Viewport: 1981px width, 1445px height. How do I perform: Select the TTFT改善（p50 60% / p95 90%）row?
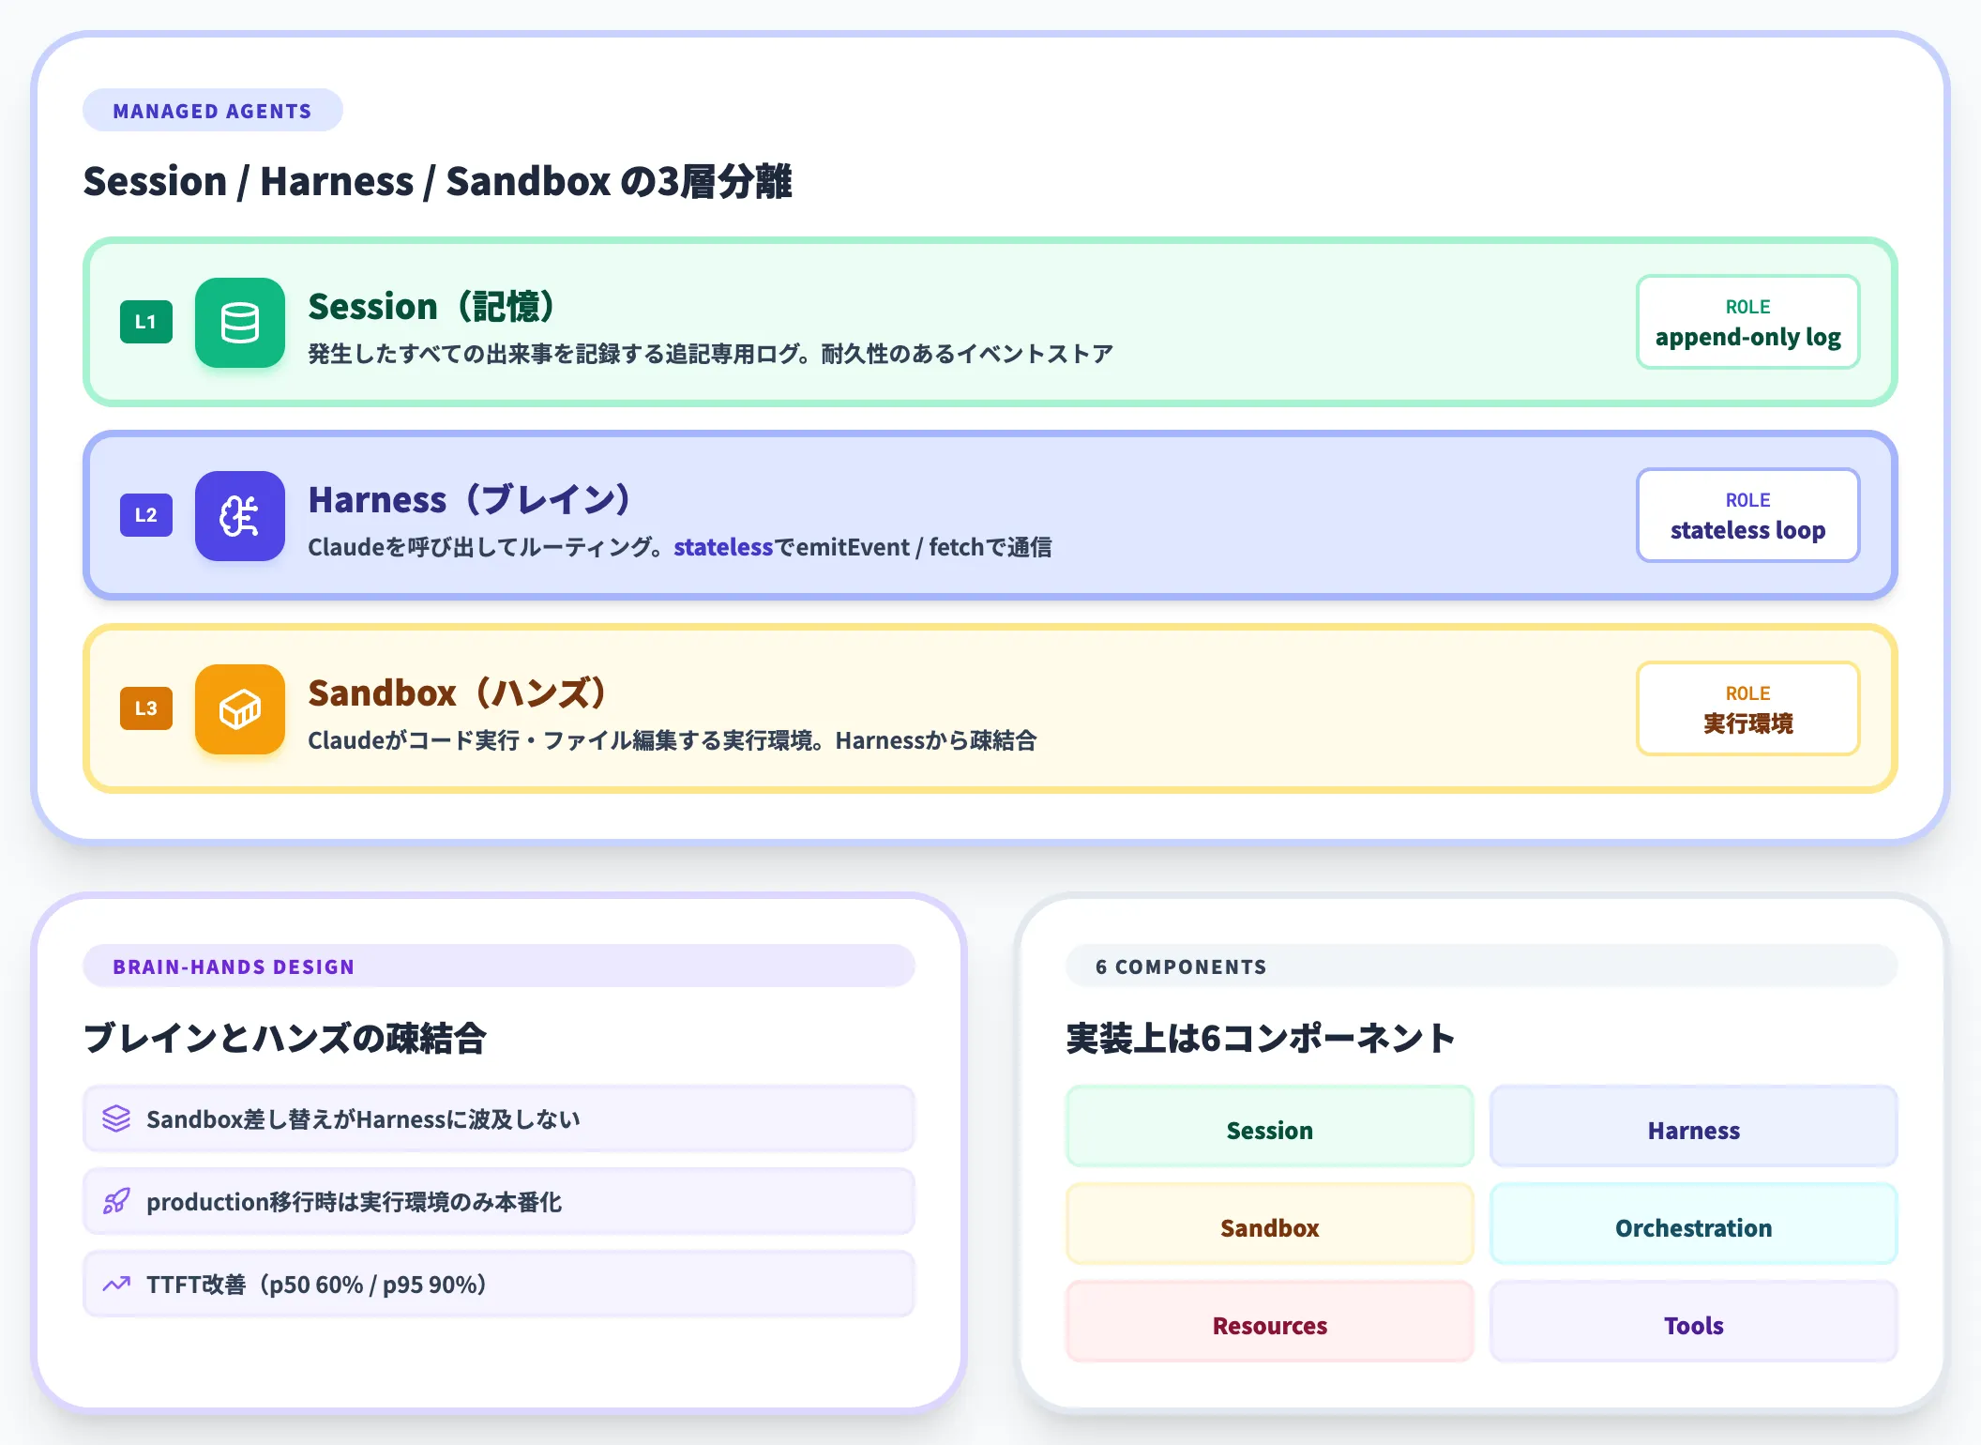tap(499, 1284)
